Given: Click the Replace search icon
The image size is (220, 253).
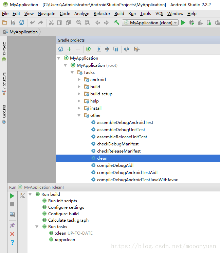Looking at the screenshot, I should (87, 22).
